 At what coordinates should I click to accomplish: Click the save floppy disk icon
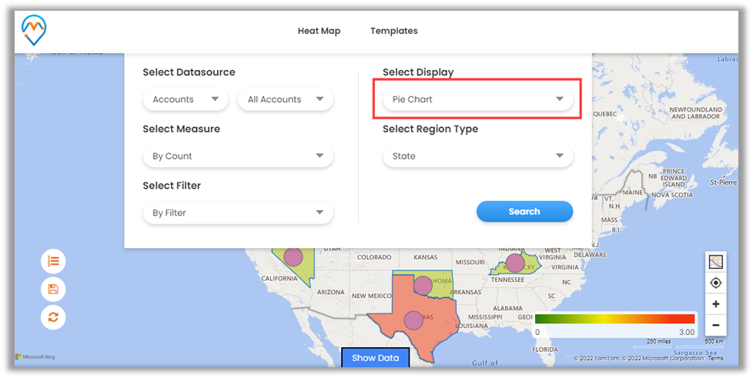point(53,289)
